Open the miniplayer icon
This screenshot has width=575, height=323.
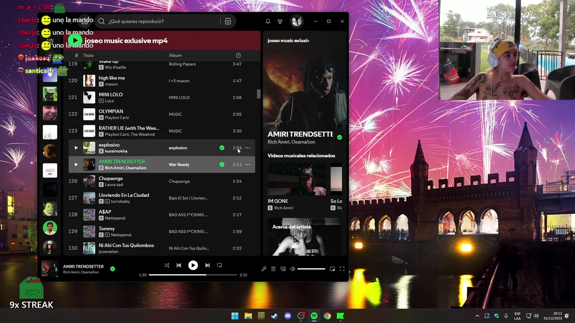click(332, 269)
